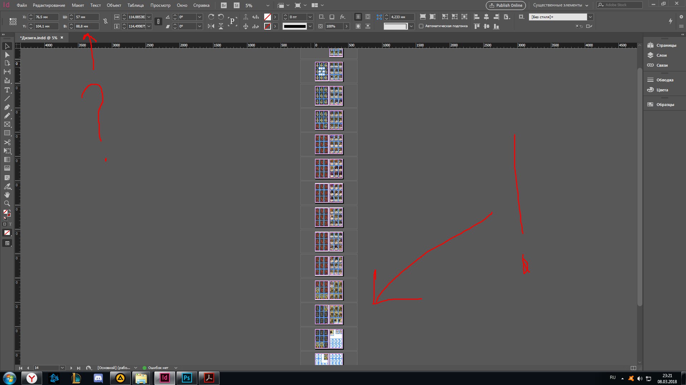The image size is (686, 385).
Task: Click the X position input field
Action: coord(46,17)
